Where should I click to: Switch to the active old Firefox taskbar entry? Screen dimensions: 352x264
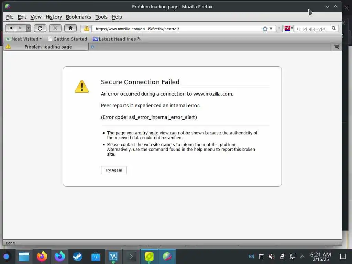(x=167, y=256)
